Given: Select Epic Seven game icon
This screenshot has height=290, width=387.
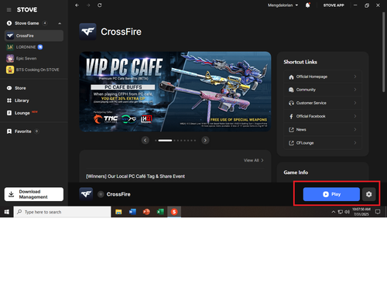Looking at the screenshot, I should click(x=10, y=58).
